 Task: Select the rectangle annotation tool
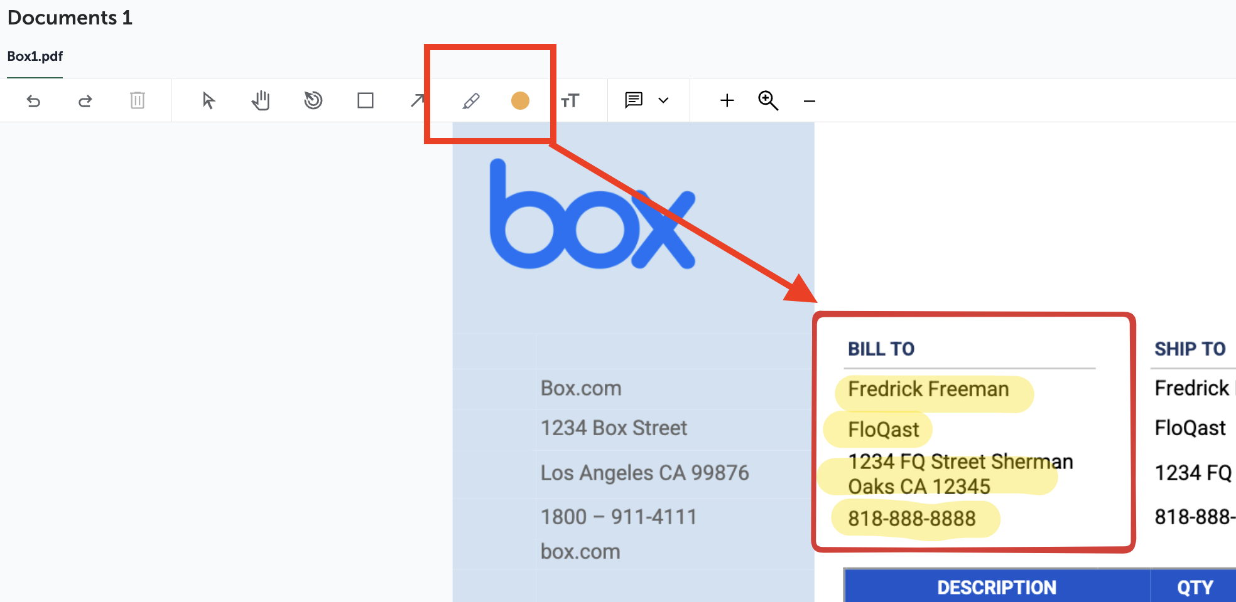click(366, 100)
